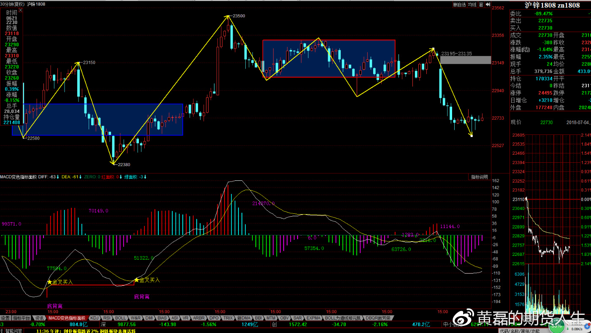591x333 pixels.
Task: Click the 11:36 午评 news ticker headline
Action: (x=87, y=331)
